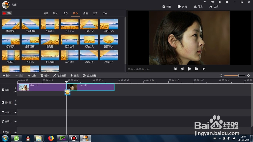
Task: Play the preview video
Action: point(189,69)
